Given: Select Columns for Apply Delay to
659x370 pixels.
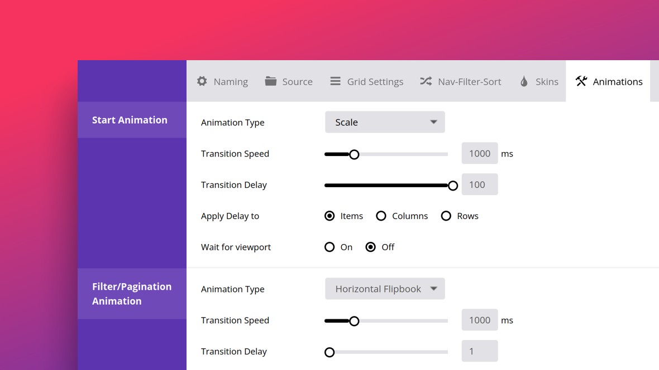Looking at the screenshot, I should click(x=381, y=216).
